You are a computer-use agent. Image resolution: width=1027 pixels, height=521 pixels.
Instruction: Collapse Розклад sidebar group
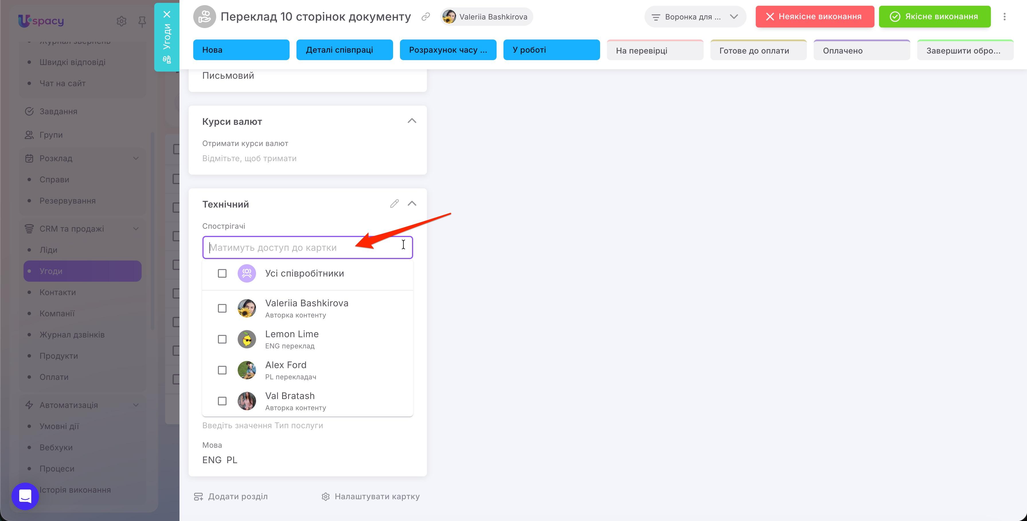pos(136,158)
